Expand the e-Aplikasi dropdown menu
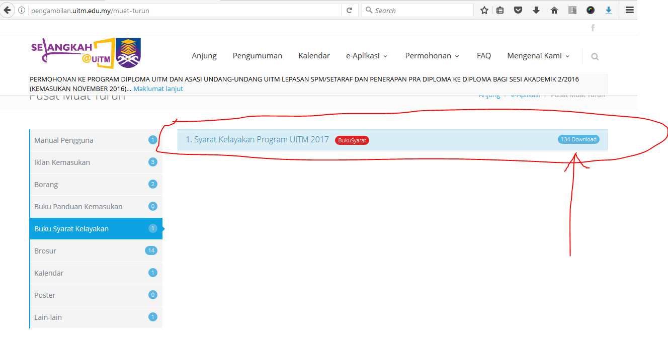This screenshot has width=668, height=340. pyautogui.click(x=367, y=56)
